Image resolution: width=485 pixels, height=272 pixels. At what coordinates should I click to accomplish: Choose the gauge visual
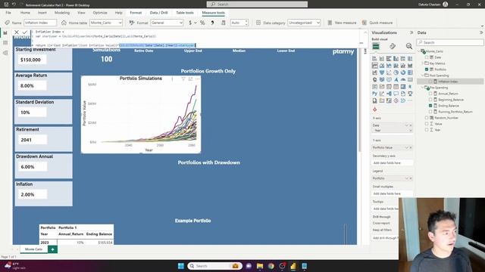(x=403, y=80)
